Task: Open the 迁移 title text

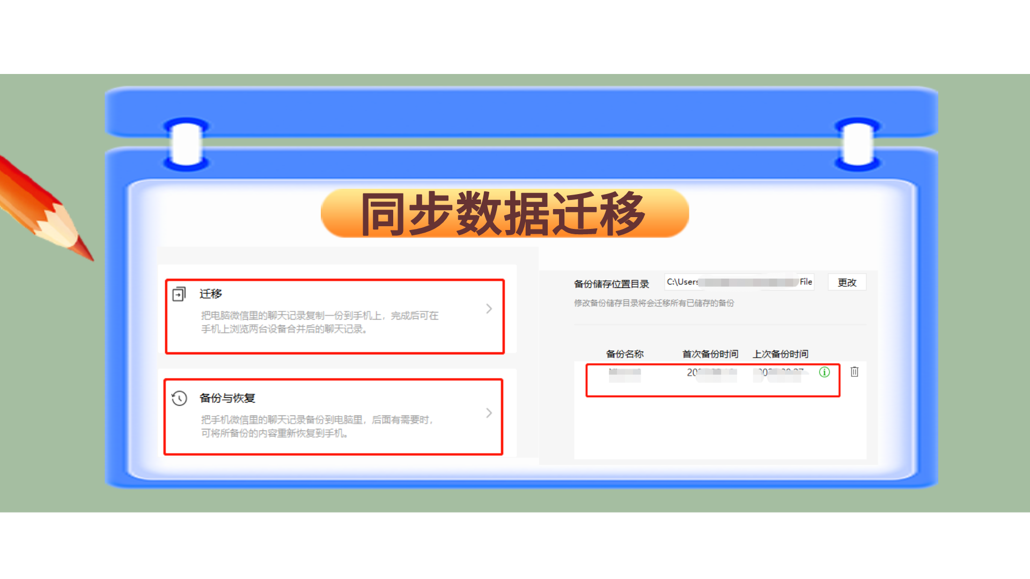Action: (x=211, y=294)
